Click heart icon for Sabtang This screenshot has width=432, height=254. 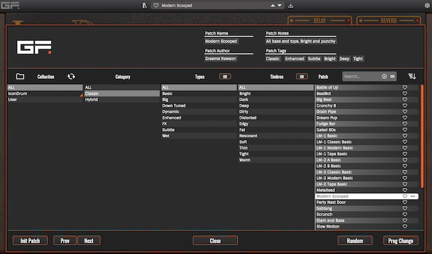pyautogui.click(x=405, y=208)
